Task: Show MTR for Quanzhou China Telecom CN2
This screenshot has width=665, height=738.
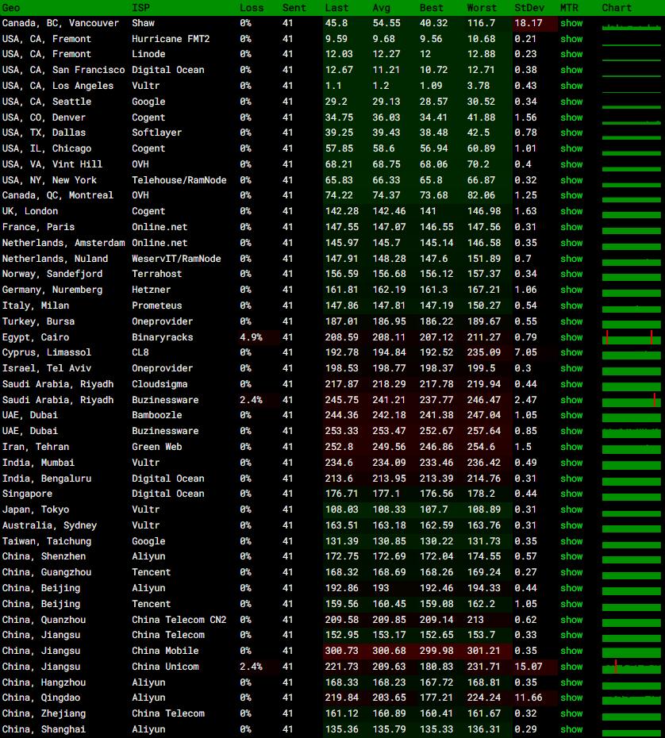Action: [571, 620]
